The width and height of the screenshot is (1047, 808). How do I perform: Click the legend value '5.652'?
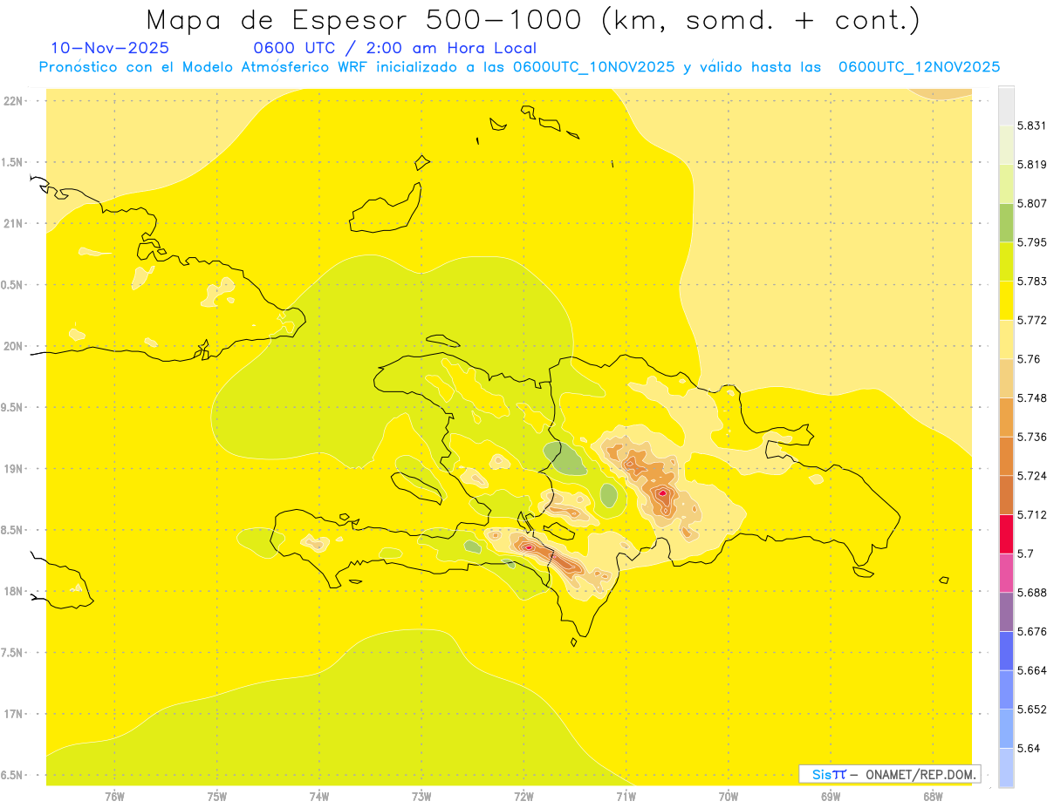tap(1030, 709)
